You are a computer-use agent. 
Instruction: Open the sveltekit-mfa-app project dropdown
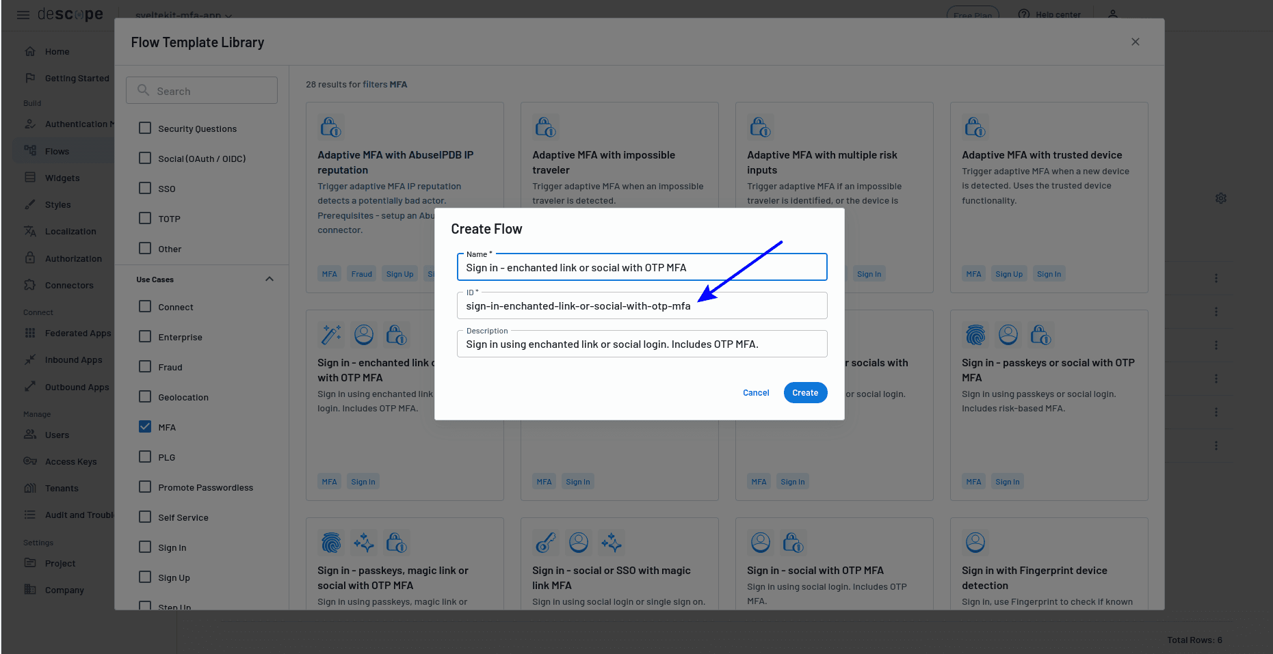pos(183,16)
